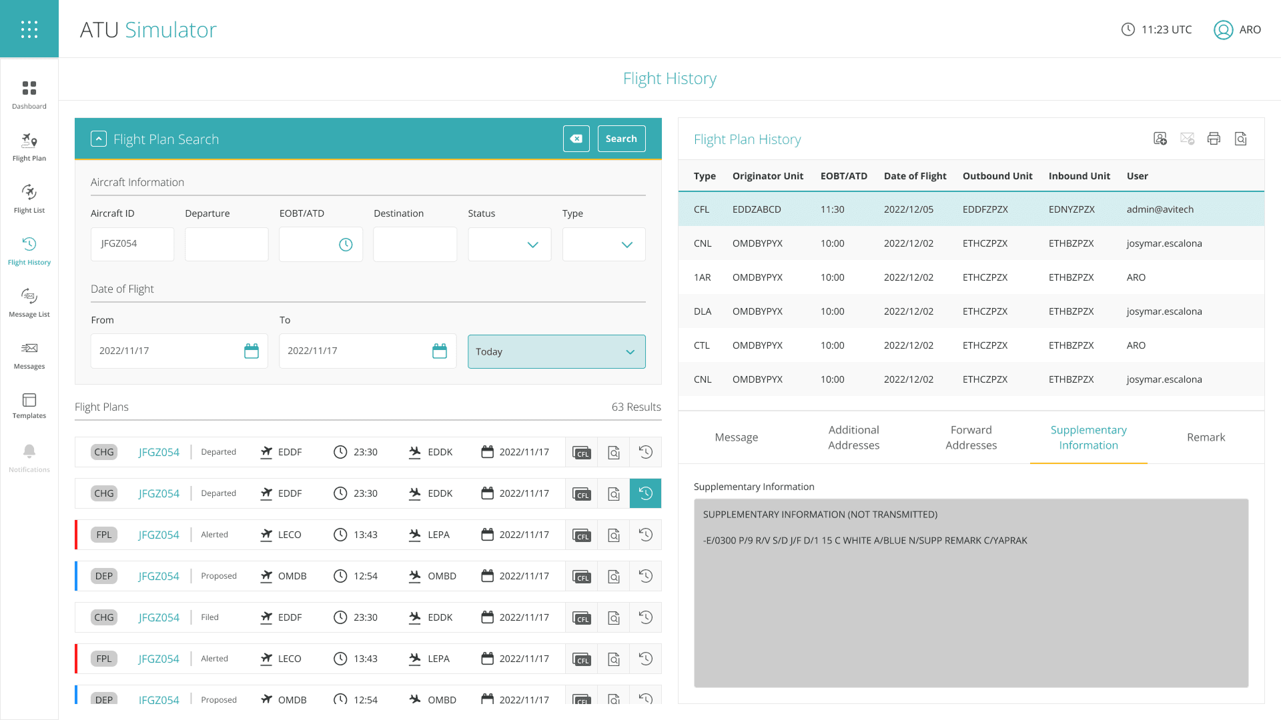The image size is (1281, 720).
Task: Open document preview in Flight Plan History toolbar
Action: click(1241, 139)
